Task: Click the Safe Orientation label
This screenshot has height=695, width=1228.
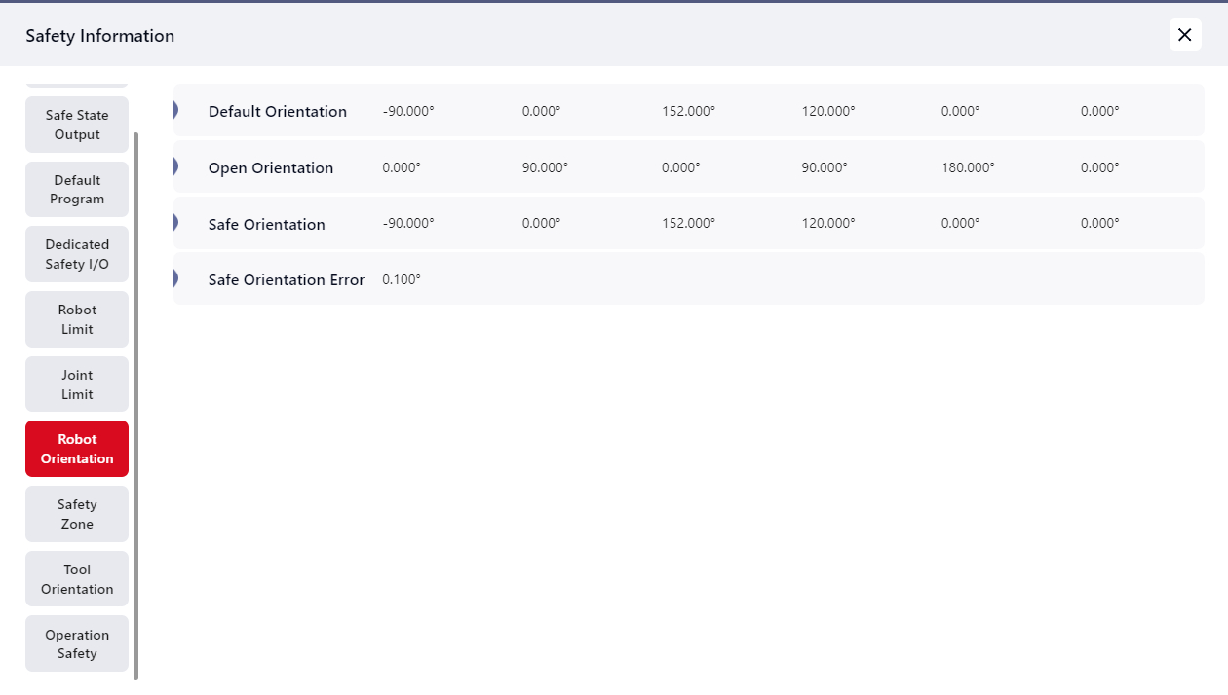Action: (x=266, y=224)
